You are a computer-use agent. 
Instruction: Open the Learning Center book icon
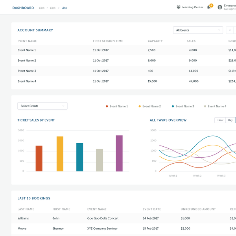click(179, 7)
